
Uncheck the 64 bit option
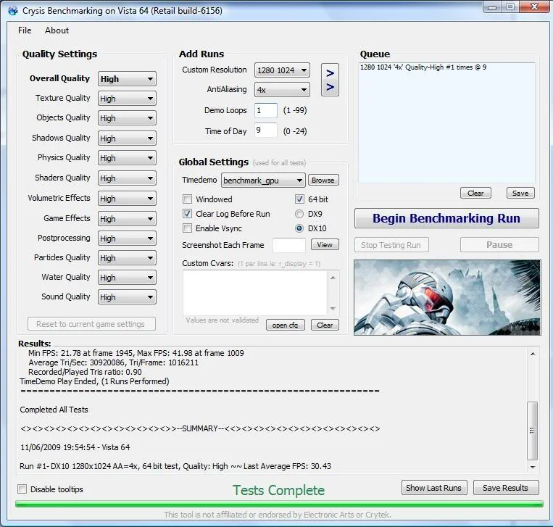299,199
